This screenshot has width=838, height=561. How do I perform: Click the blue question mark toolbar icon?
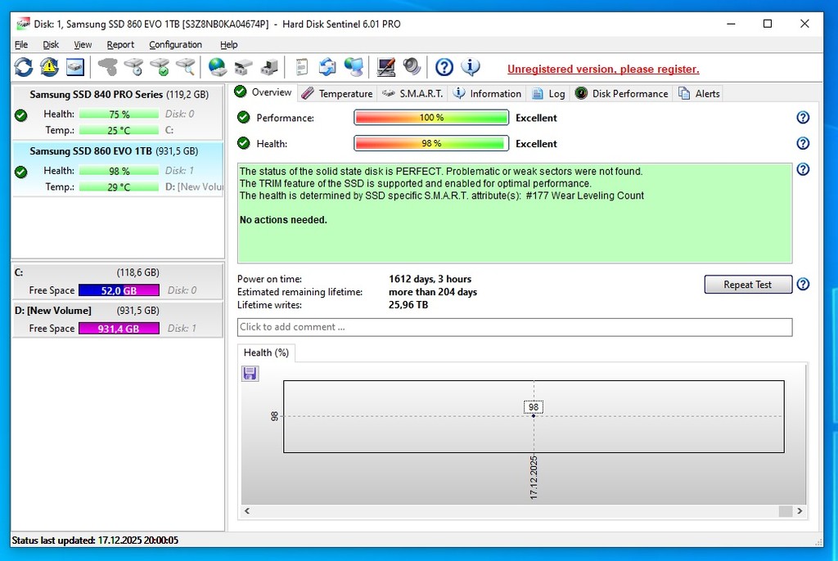444,67
